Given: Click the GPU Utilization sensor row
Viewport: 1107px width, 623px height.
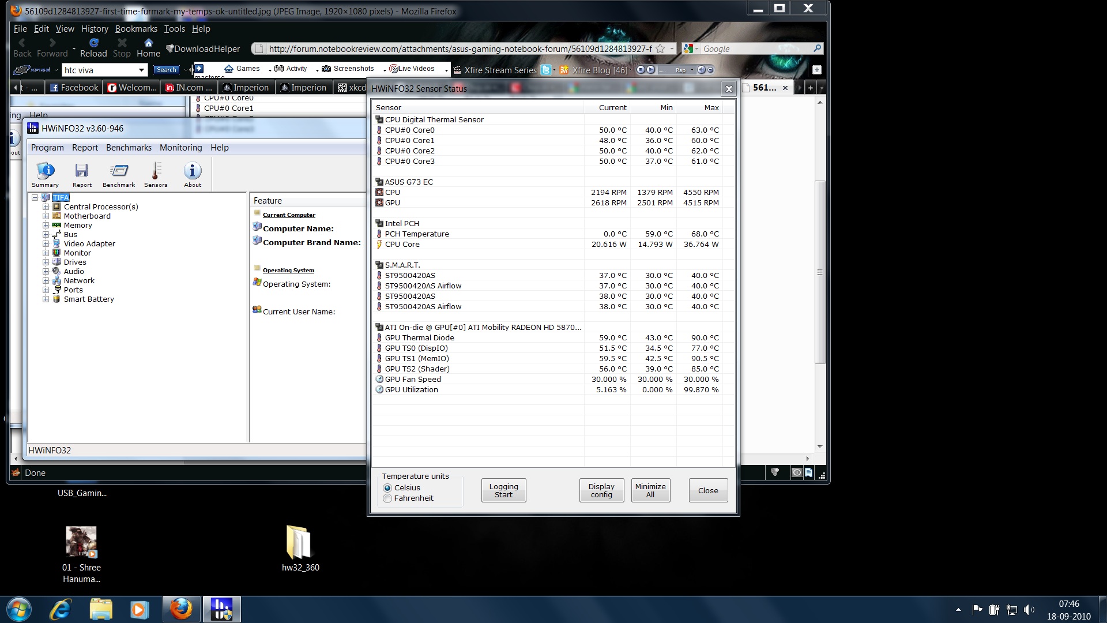Looking at the screenshot, I should pos(548,390).
